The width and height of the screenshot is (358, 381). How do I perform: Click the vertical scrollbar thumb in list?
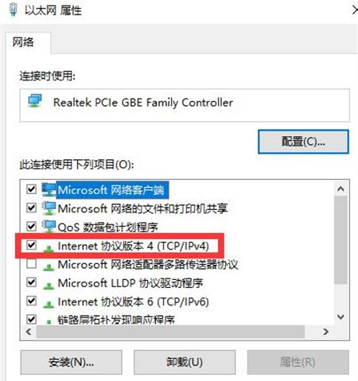(340, 240)
